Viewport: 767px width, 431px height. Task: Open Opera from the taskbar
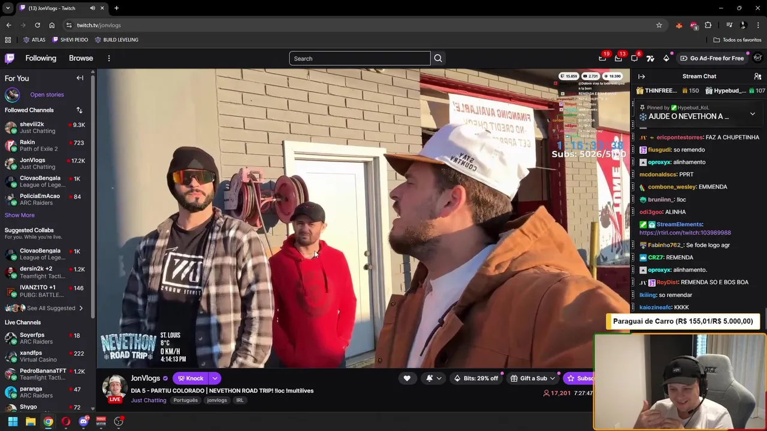pyautogui.click(x=66, y=421)
